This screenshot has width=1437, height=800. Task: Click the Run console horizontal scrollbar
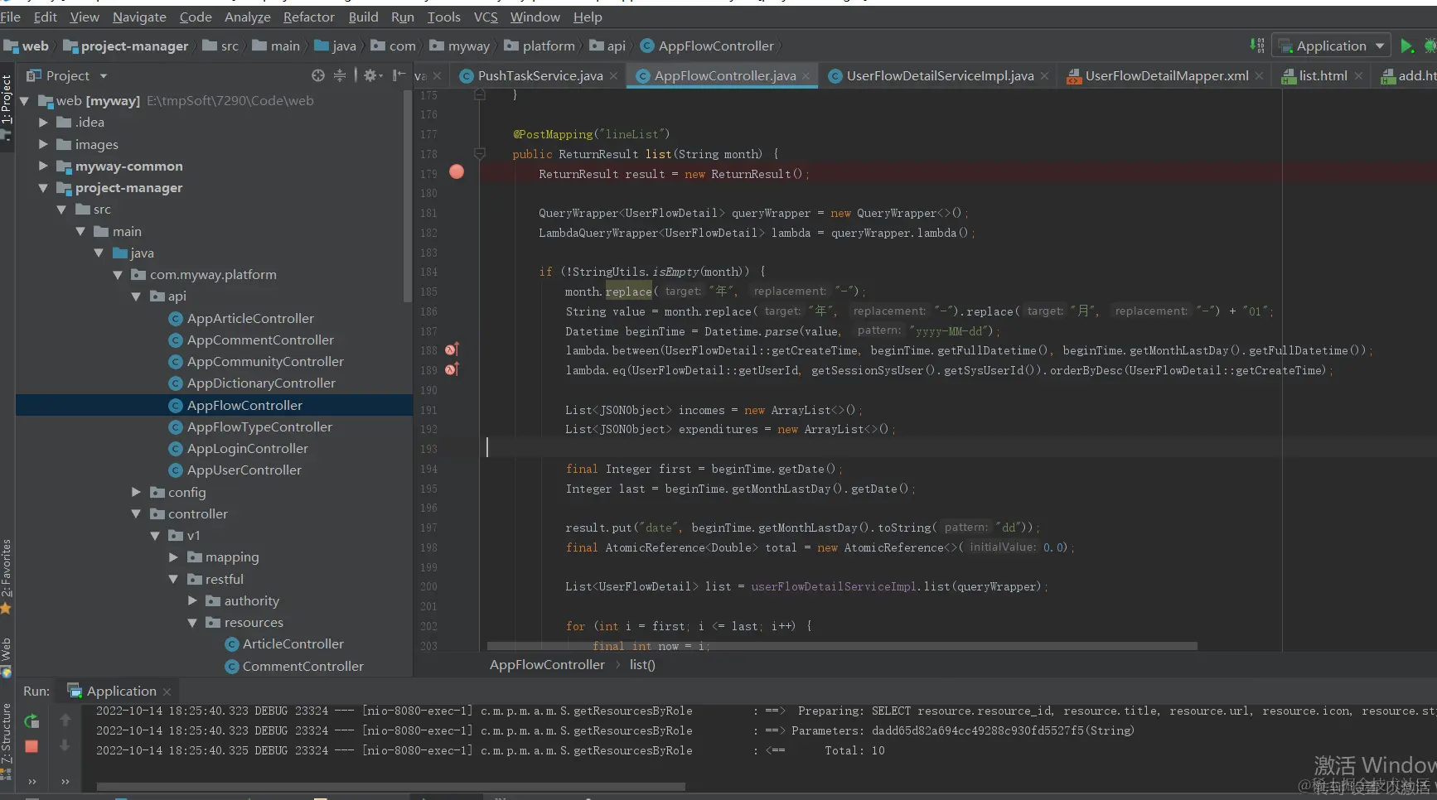tap(391, 787)
